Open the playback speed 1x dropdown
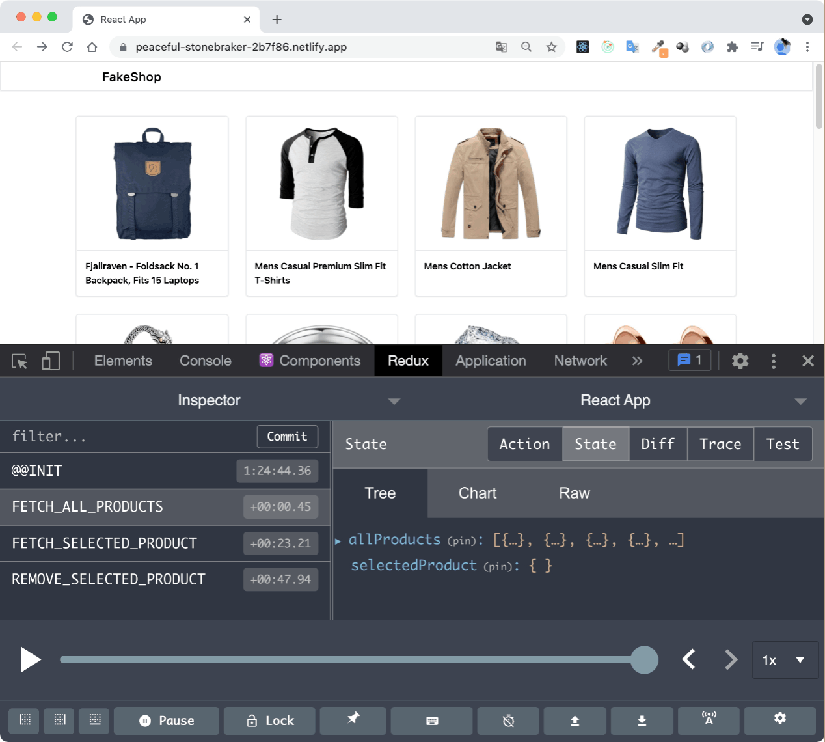The image size is (825, 742). click(785, 659)
